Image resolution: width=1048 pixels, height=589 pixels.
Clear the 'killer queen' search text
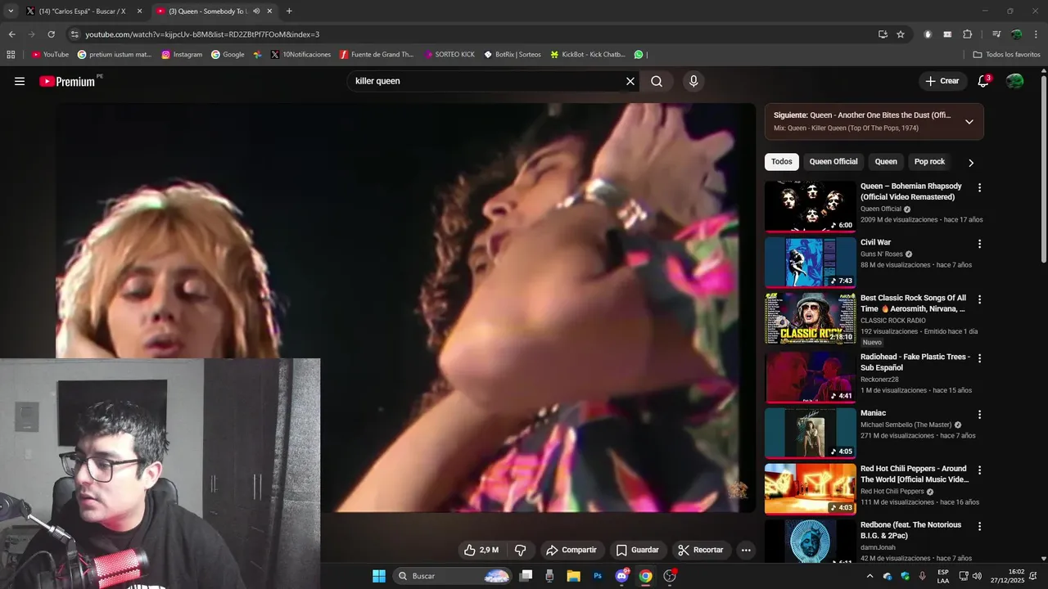pyautogui.click(x=630, y=81)
